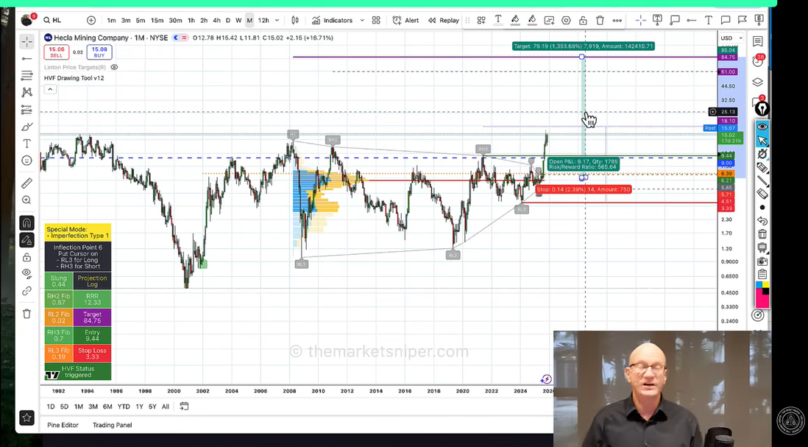Select the trend line drawing tool

tap(26, 59)
